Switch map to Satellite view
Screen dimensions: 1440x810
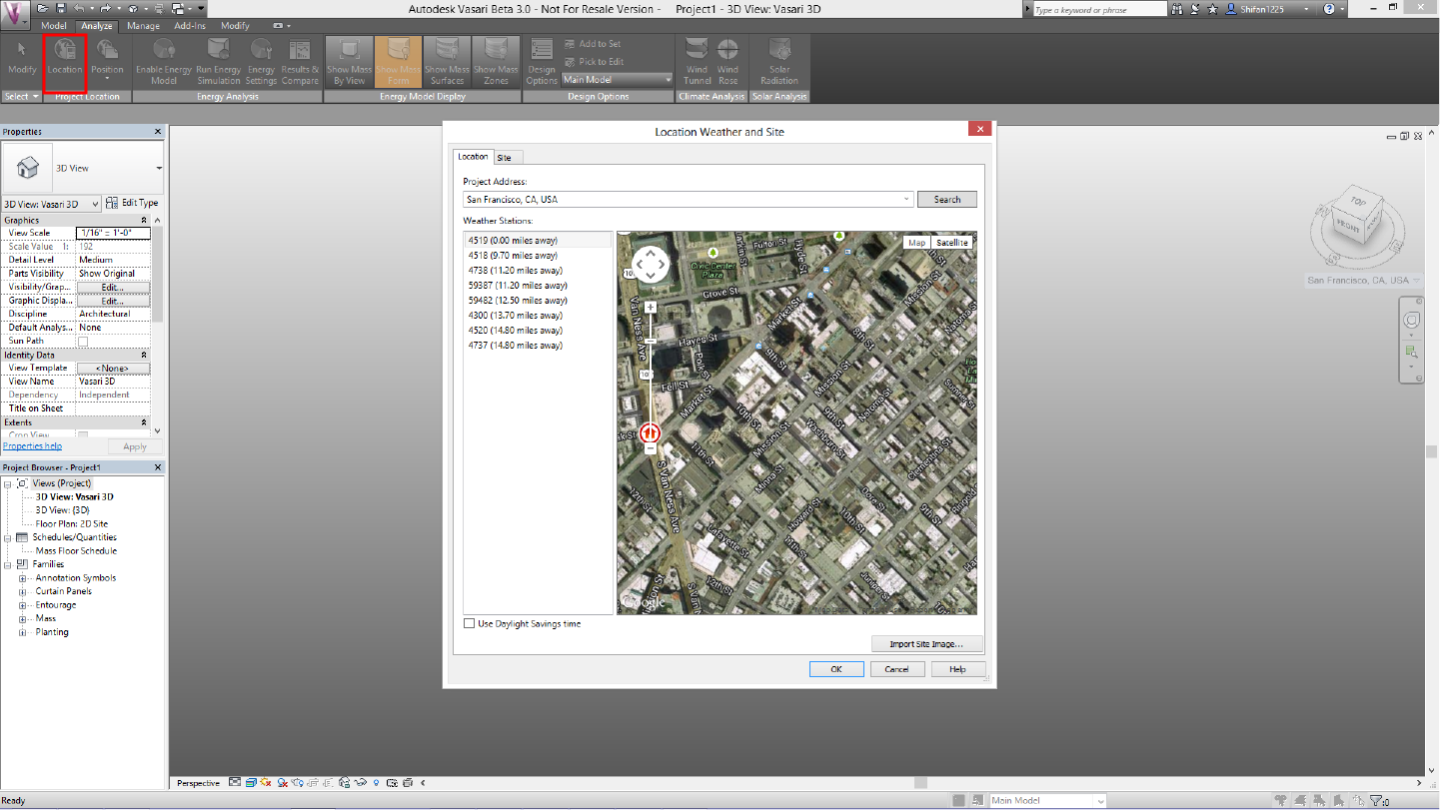[x=952, y=243]
